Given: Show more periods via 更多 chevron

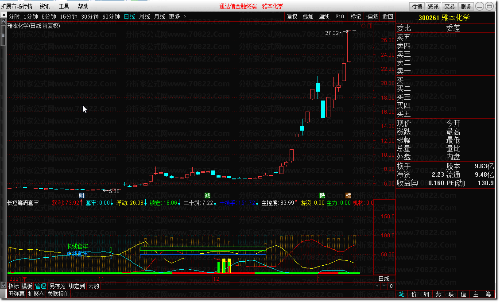Looking at the screenshot, I should (185, 16).
